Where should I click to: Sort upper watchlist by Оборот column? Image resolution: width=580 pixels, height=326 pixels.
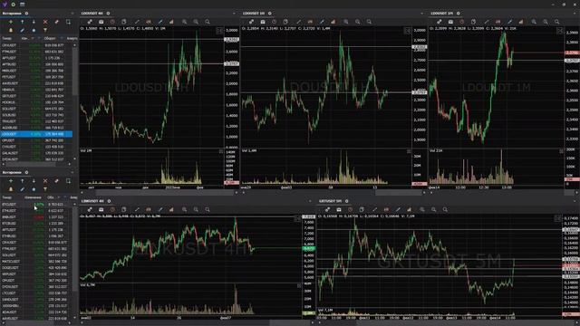[50, 38]
